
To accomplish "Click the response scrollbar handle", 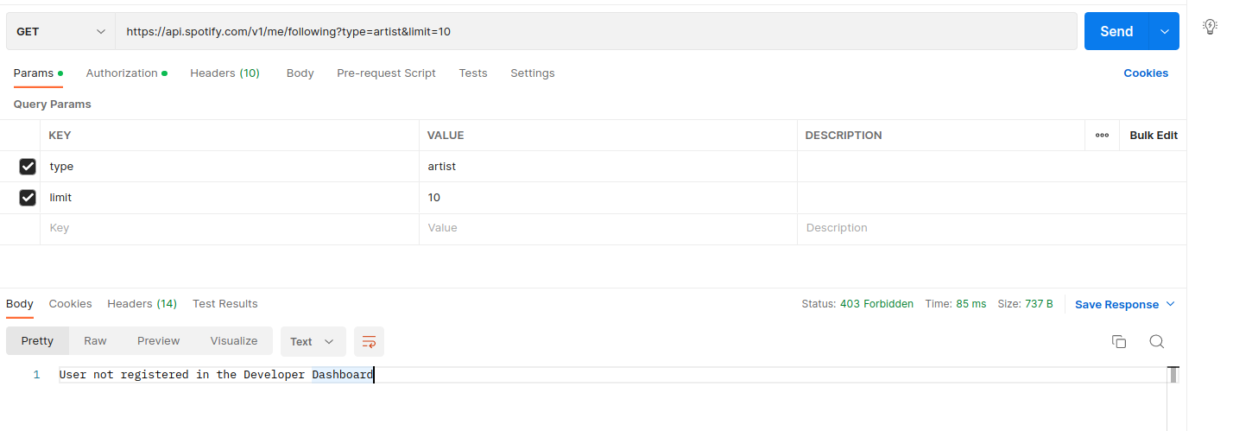I will 1173,375.
